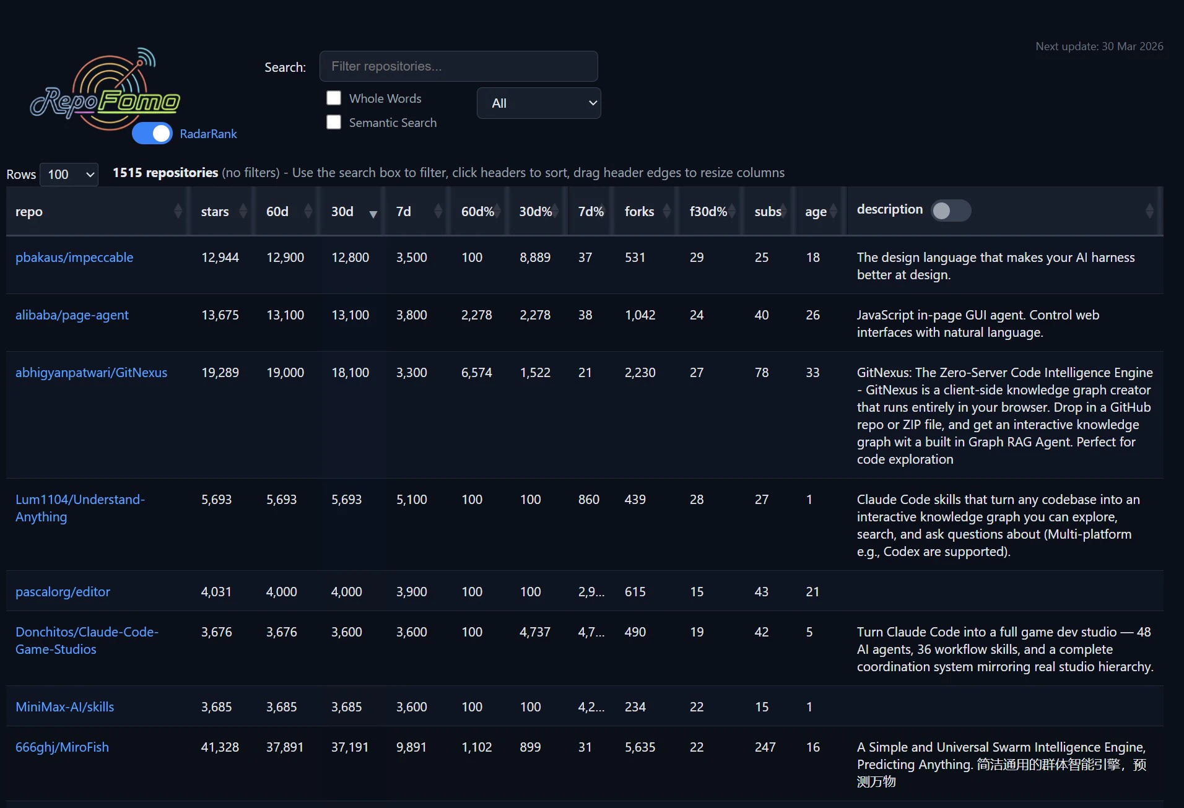Click the RepoFomo radar logo
The width and height of the screenshot is (1184, 808).
105,90
